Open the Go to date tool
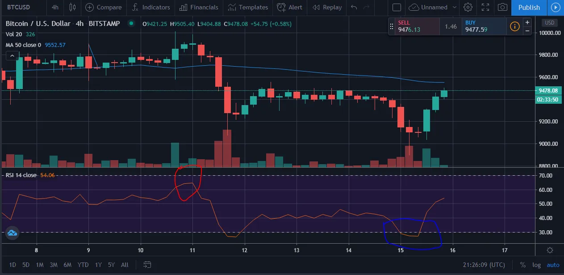Image resolution: width=564 pixels, height=275 pixels. point(148,265)
